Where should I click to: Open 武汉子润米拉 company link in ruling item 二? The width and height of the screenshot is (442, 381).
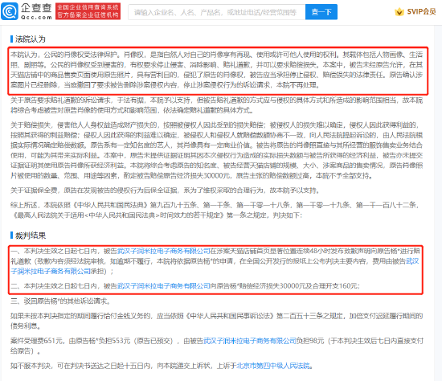pyautogui.click(x=163, y=286)
